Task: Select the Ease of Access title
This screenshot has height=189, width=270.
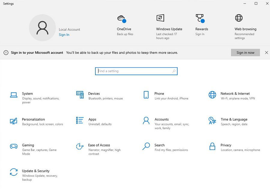Action: pos(99,145)
